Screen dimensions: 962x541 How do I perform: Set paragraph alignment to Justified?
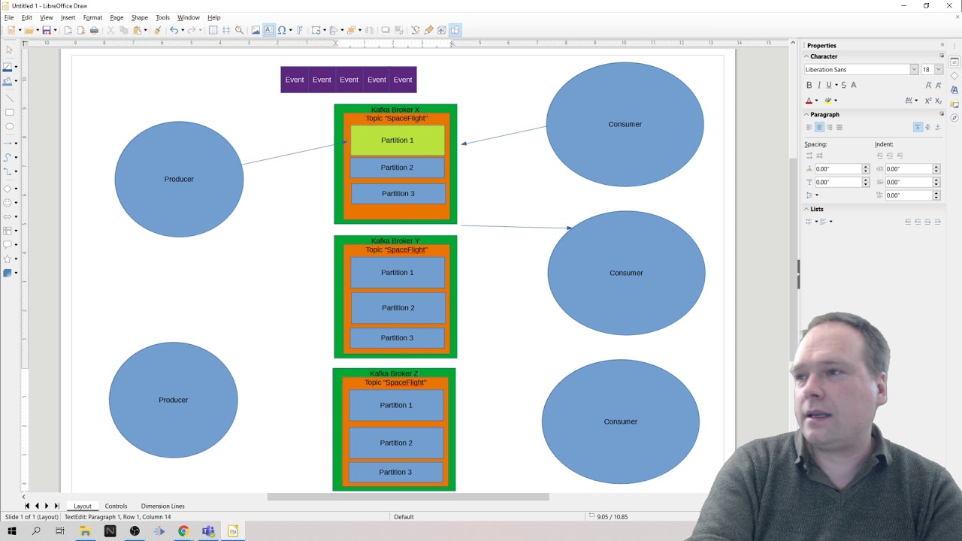pyautogui.click(x=839, y=127)
